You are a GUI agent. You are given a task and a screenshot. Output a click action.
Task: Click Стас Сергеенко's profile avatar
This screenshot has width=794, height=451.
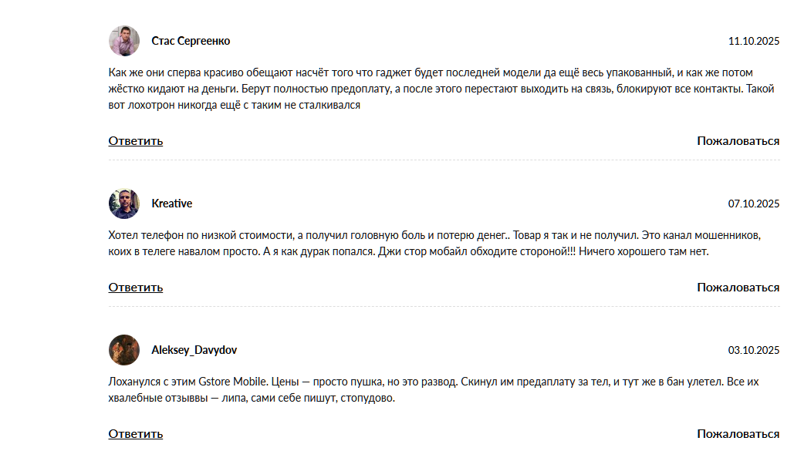pos(124,41)
